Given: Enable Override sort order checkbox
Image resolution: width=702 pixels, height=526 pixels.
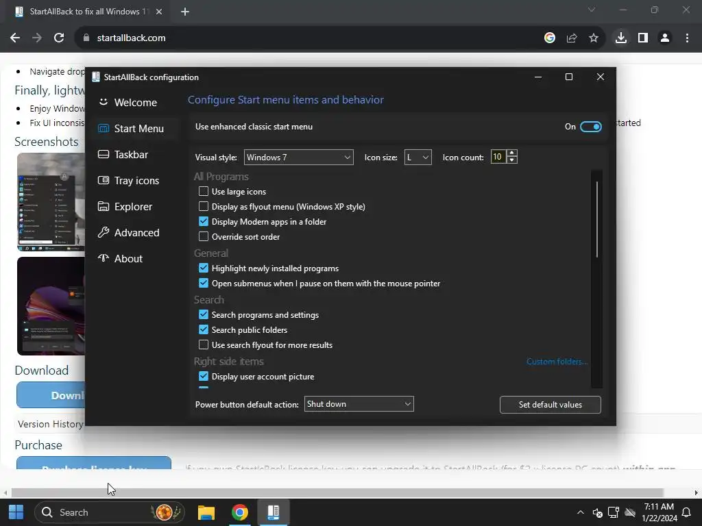Looking at the screenshot, I should click(x=203, y=236).
